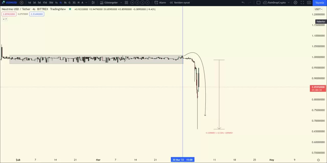Screen dimensions: 327x163
Task: Open time axis settings gear at bottom right
Action: pyautogui.click(x=318, y=160)
